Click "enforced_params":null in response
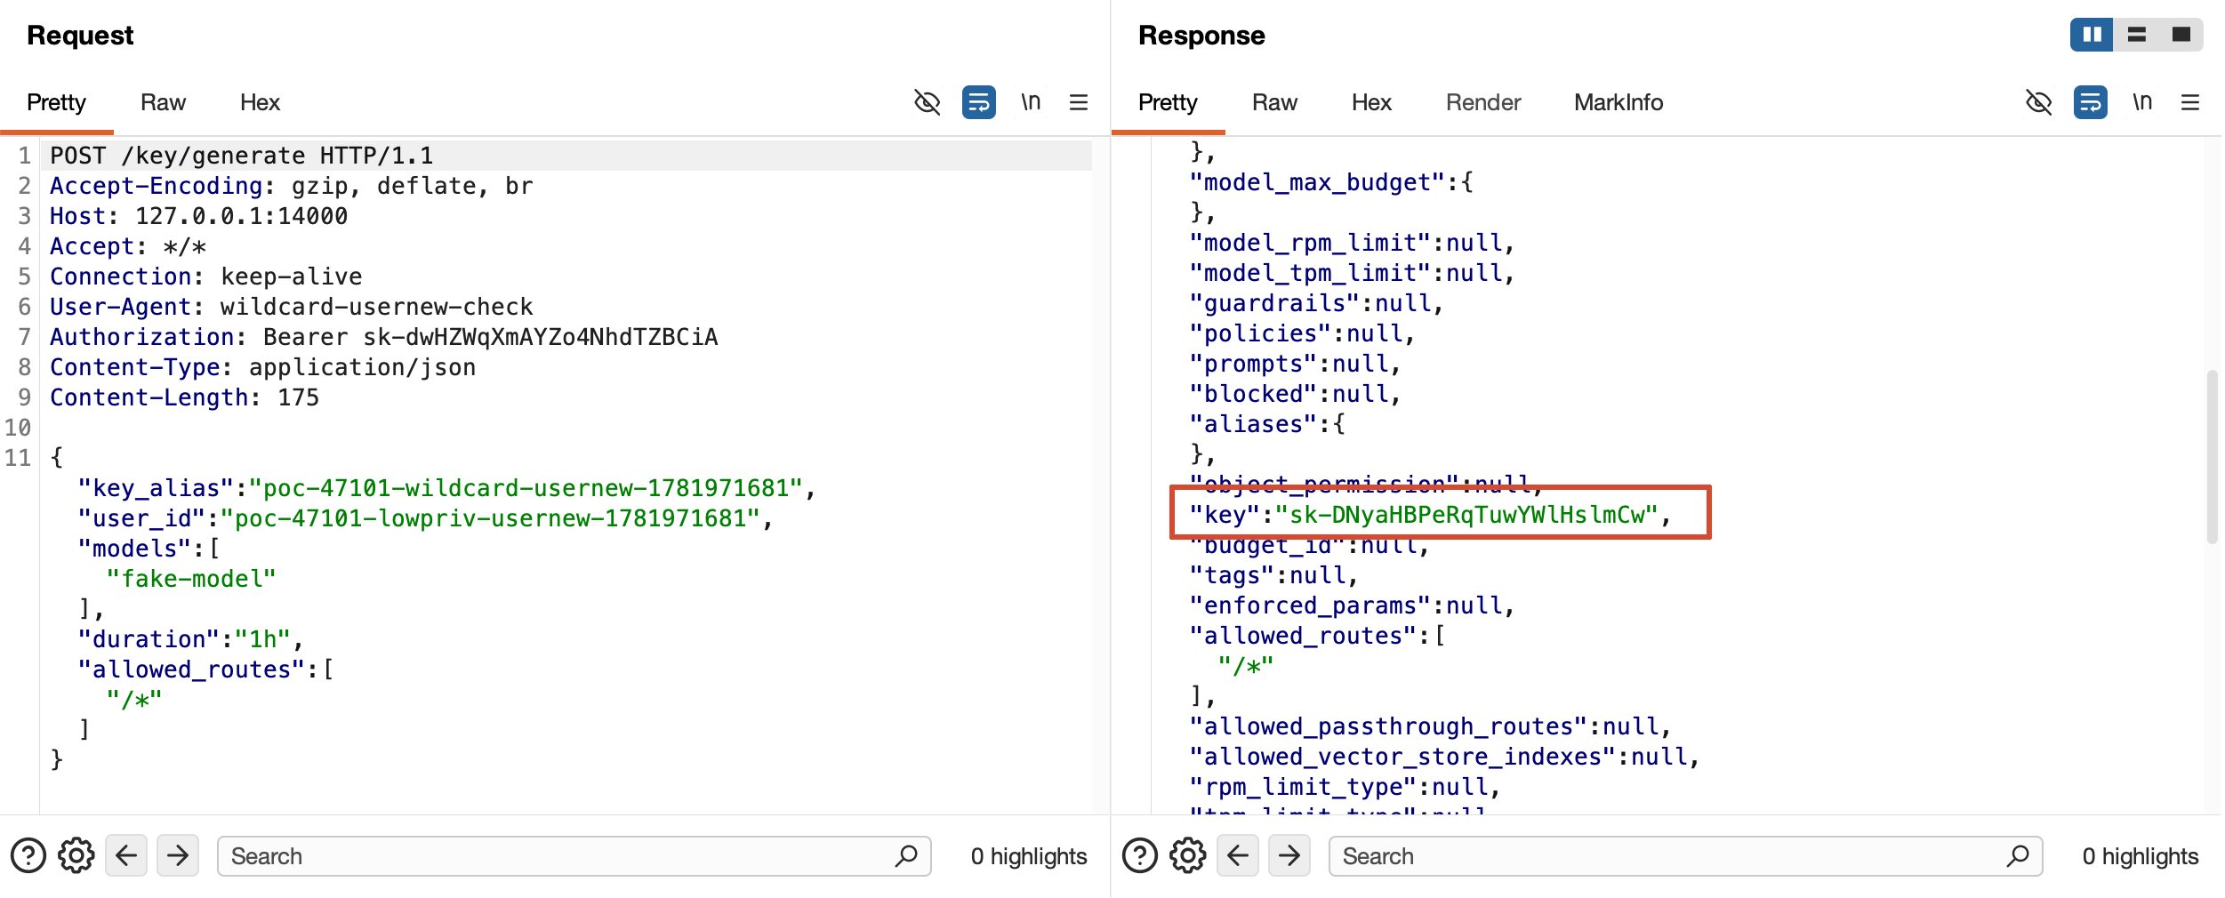The width and height of the screenshot is (2225, 898). point(1352,605)
